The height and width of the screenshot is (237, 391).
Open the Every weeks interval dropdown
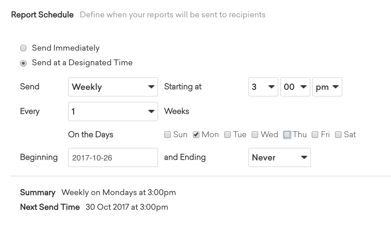[113, 111]
